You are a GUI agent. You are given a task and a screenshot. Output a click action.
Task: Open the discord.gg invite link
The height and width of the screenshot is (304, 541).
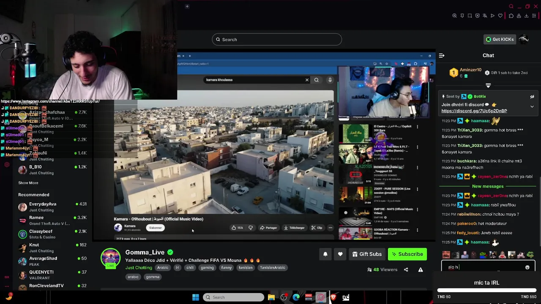474,111
